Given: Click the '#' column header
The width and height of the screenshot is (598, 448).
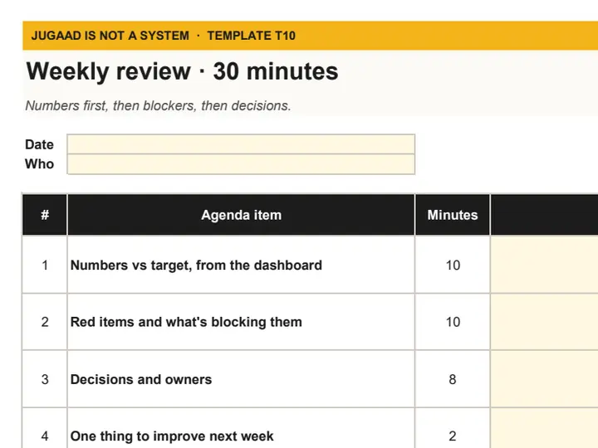Looking at the screenshot, I should pyautogui.click(x=45, y=215).
